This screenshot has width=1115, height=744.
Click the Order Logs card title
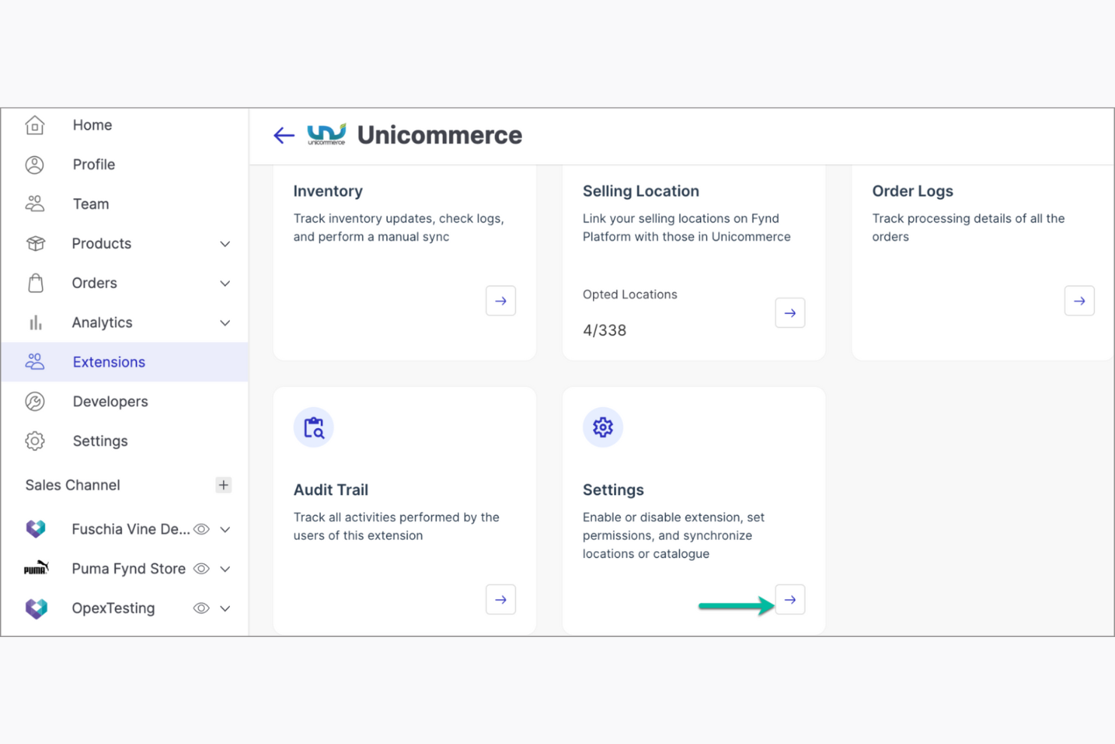pyautogui.click(x=912, y=191)
